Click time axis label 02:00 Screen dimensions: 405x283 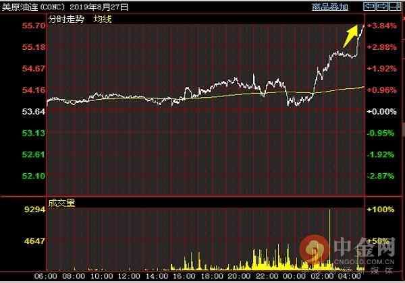(x=322, y=276)
